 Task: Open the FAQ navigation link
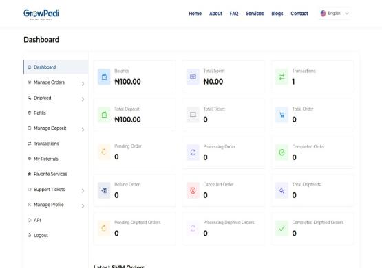pos(234,14)
